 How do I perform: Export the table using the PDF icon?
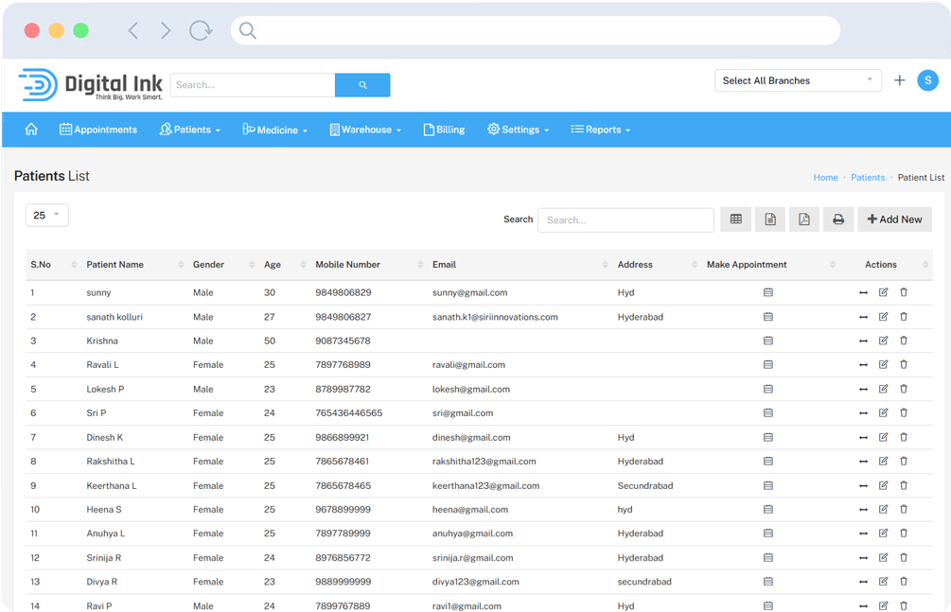coord(803,219)
